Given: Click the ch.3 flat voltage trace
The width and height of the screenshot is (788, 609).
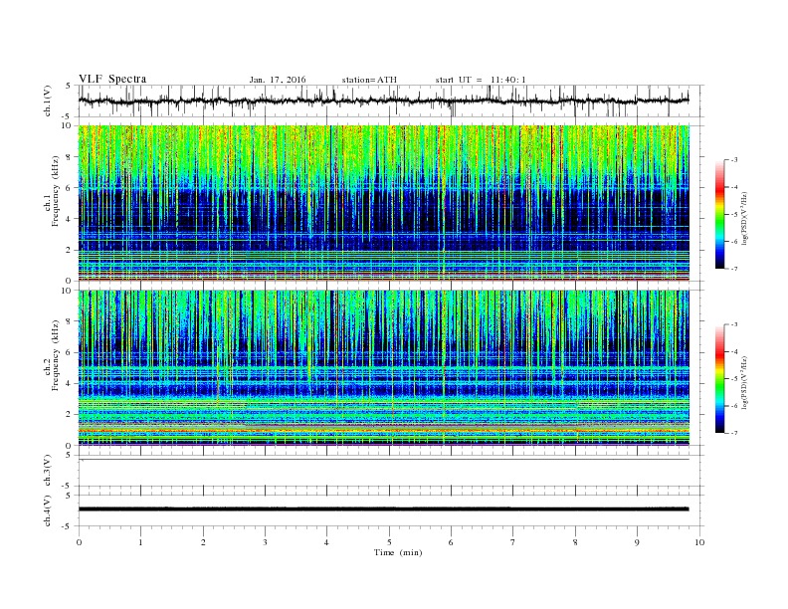Looking at the screenshot, I should pyautogui.click(x=384, y=460).
